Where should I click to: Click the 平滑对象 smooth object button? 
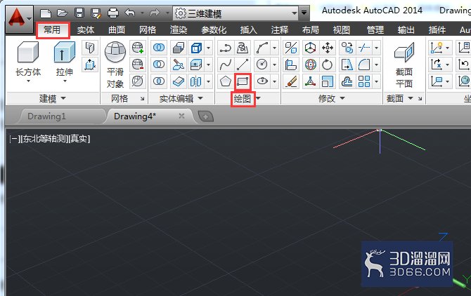(115, 65)
